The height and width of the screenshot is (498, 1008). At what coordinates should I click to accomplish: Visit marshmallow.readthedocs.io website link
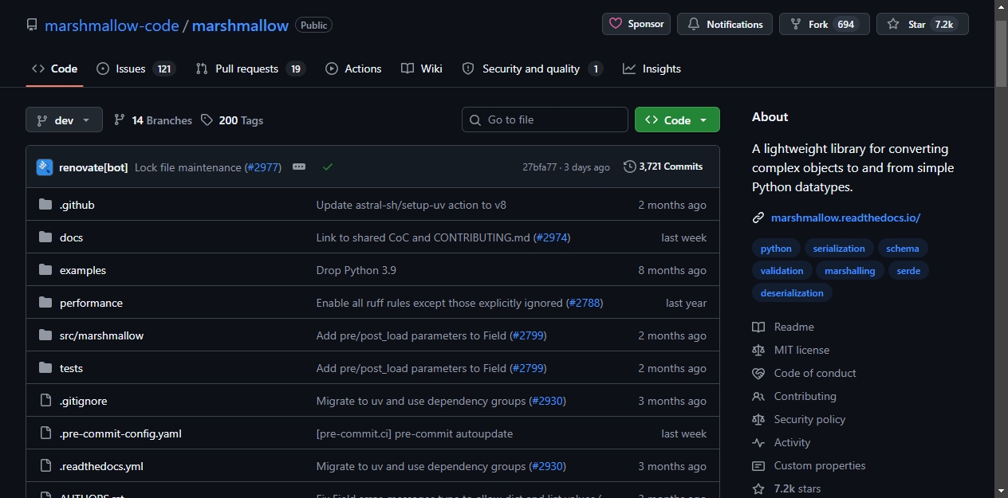(x=845, y=218)
